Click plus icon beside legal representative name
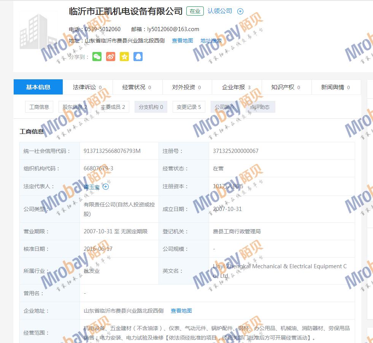Image resolution: width=373 pixels, height=343 pixels. [x=106, y=187]
